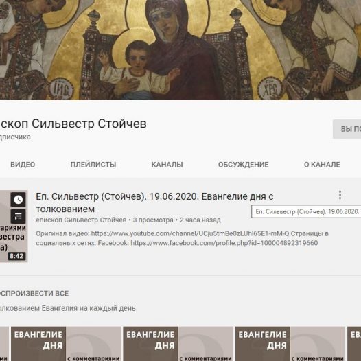Click featured video thumbnail showing 8:42 duration
This screenshot has width=361, height=361.
tap(14, 226)
